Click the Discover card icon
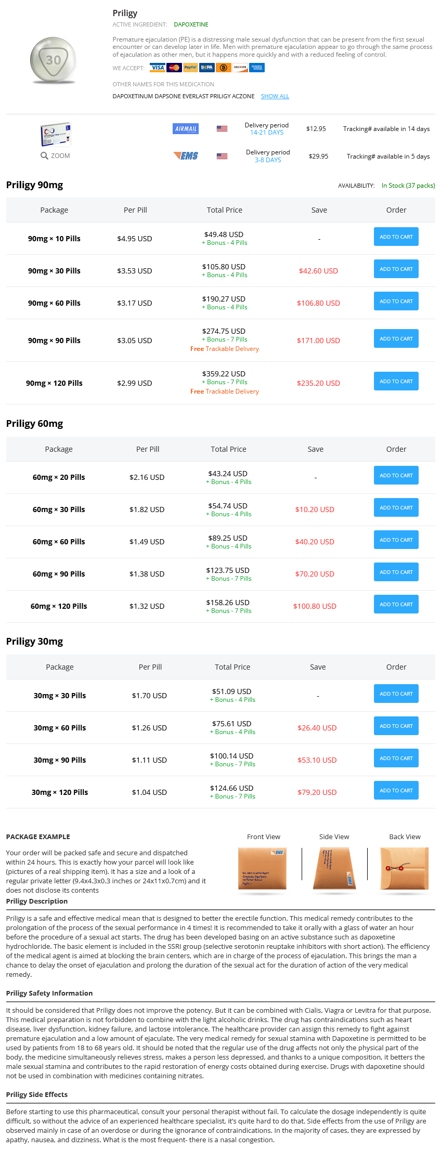 pos(240,68)
